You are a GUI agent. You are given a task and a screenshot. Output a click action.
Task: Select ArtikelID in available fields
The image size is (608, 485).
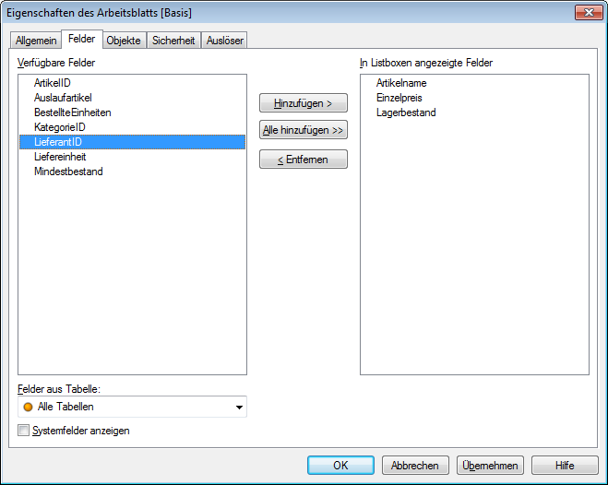(x=53, y=83)
